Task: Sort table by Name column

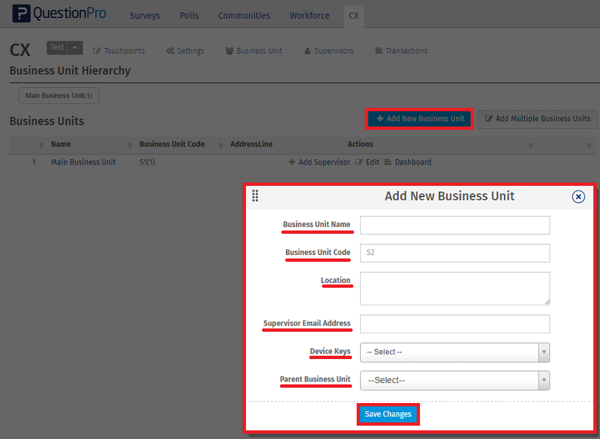Action: (x=61, y=144)
